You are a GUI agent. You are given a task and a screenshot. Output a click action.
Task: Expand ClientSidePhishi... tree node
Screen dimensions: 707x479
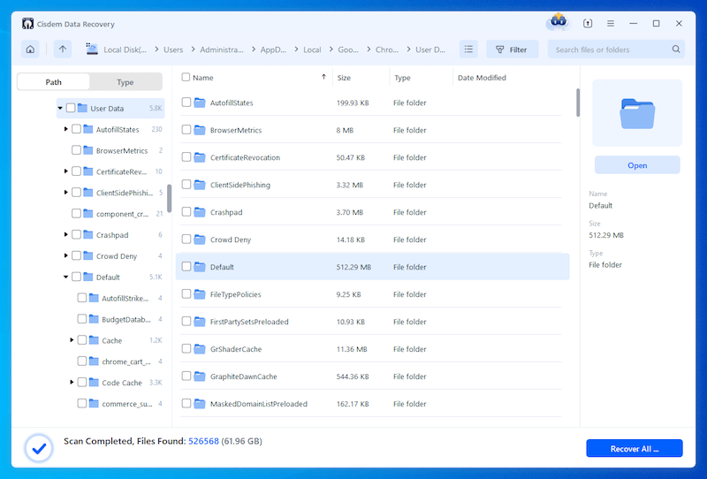coord(65,193)
